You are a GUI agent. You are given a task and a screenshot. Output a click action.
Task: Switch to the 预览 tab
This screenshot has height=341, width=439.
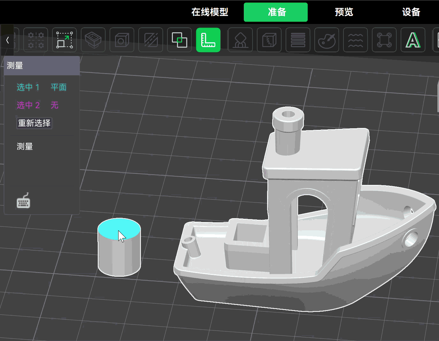point(344,12)
